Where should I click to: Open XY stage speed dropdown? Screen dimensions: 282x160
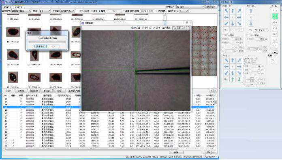(x=241, y=30)
